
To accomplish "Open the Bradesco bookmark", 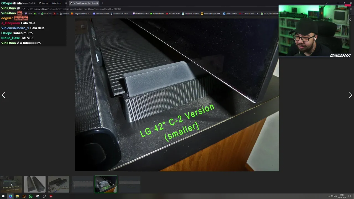I will tap(64, 14).
